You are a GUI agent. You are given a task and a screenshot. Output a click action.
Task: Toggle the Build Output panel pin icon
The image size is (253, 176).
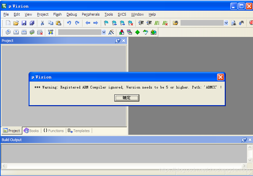(x=244, y=140)
